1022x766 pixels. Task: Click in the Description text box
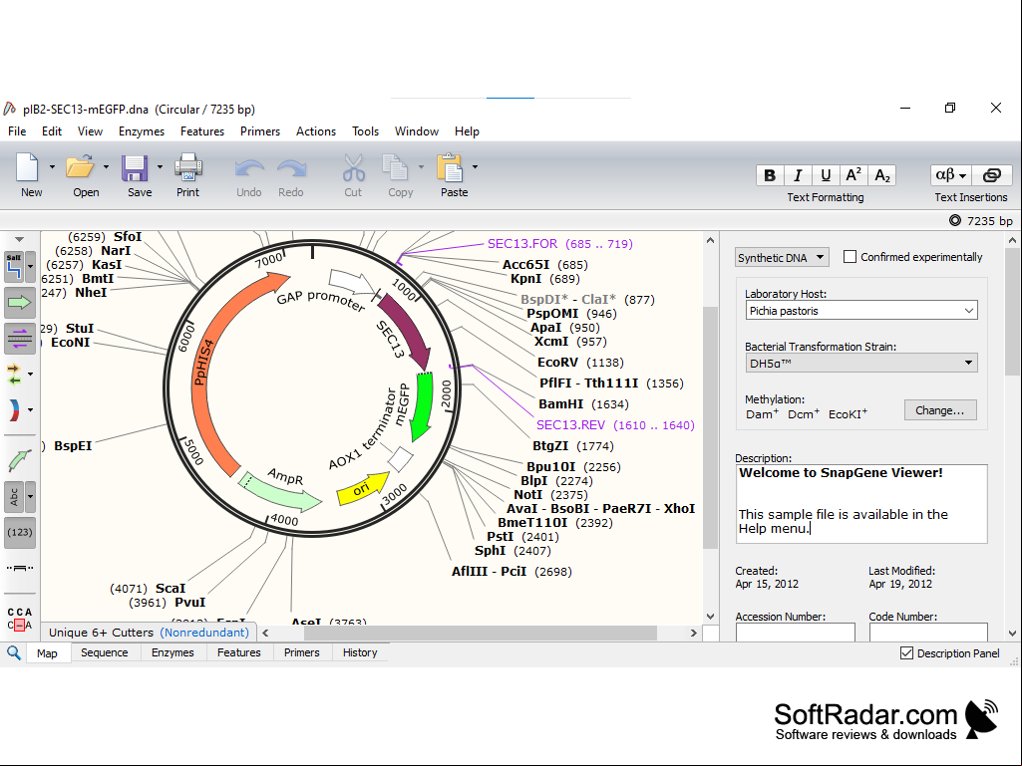pos(861,503)
